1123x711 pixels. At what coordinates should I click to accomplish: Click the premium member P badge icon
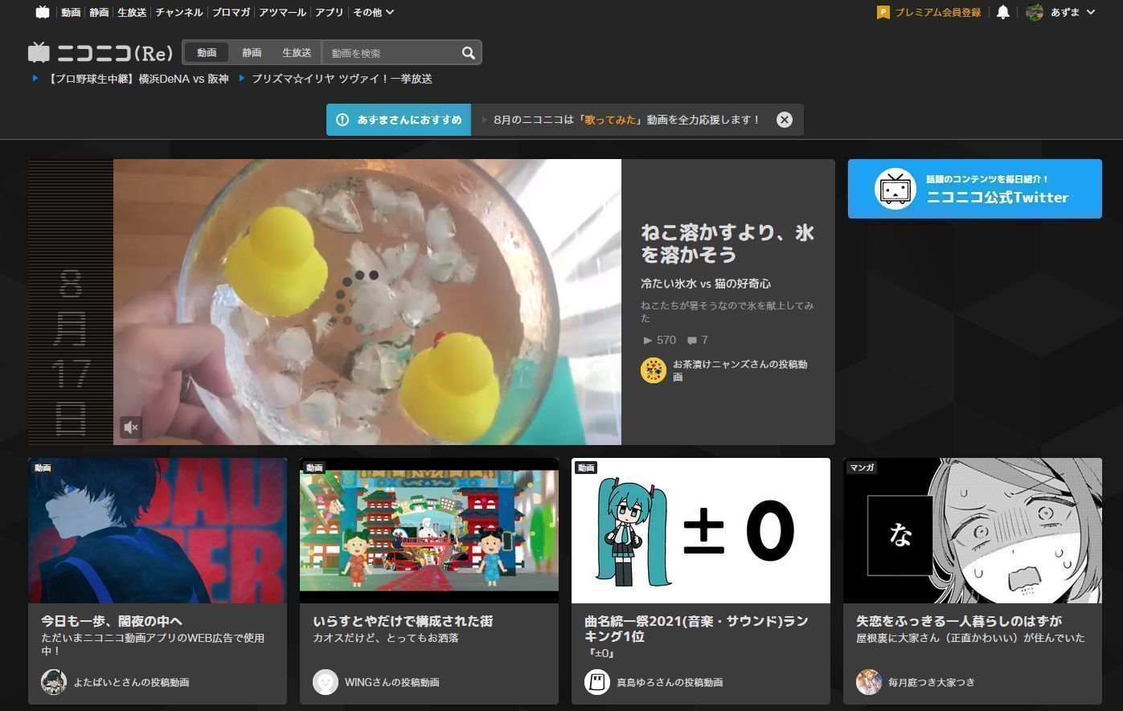pos(883,12)
